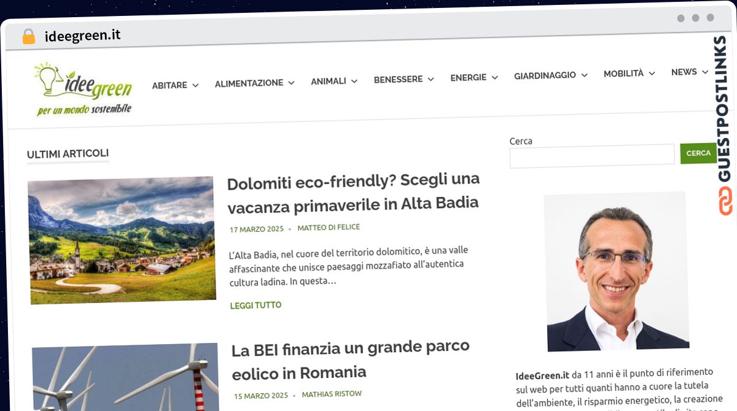The width and height of the screenshot is (737, 411).
Task: Open the BEI wind farm article title
Action: click(x=351, y=361)
